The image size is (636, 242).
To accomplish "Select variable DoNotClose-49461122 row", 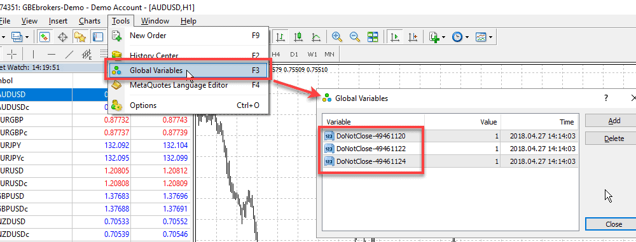I will tap(450, 149).
